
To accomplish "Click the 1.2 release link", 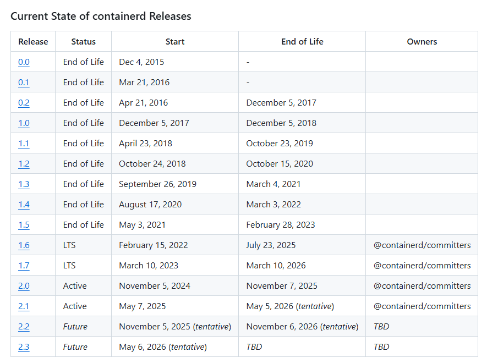I will pos(24,164).
